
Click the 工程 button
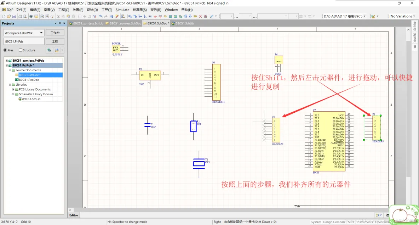point(55,41)
